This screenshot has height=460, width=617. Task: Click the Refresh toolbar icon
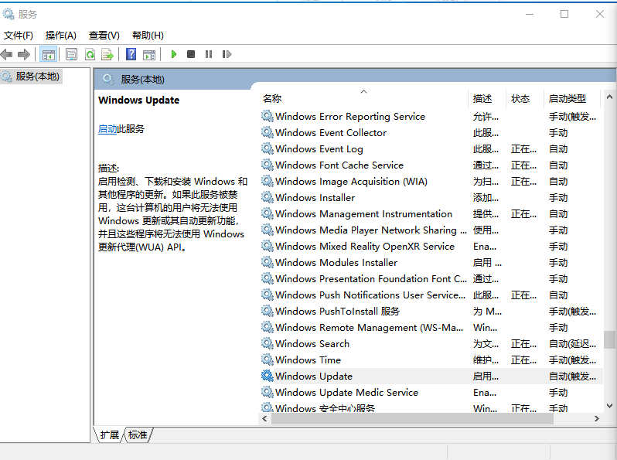point(90,54)
